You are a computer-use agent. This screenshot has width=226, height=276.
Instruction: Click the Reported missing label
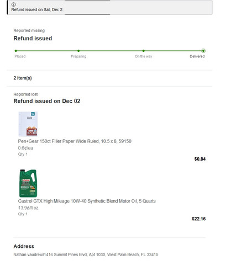point(29,30)
